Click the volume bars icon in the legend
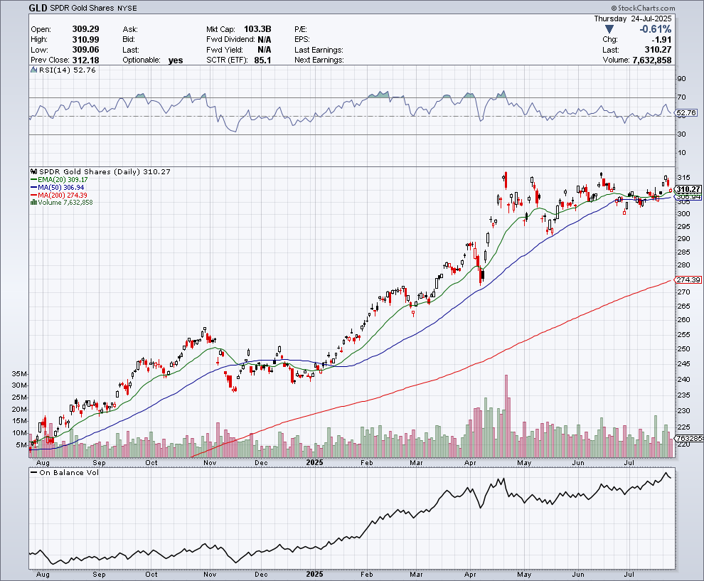The height and width of the screenshot is (581, 704). [33, 203]
